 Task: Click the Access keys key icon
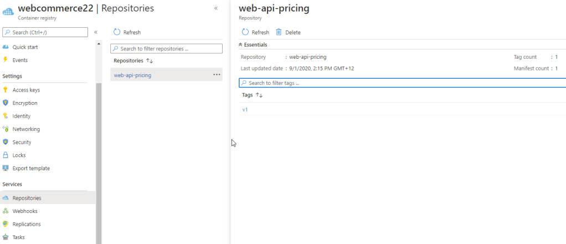click(6, 90)
